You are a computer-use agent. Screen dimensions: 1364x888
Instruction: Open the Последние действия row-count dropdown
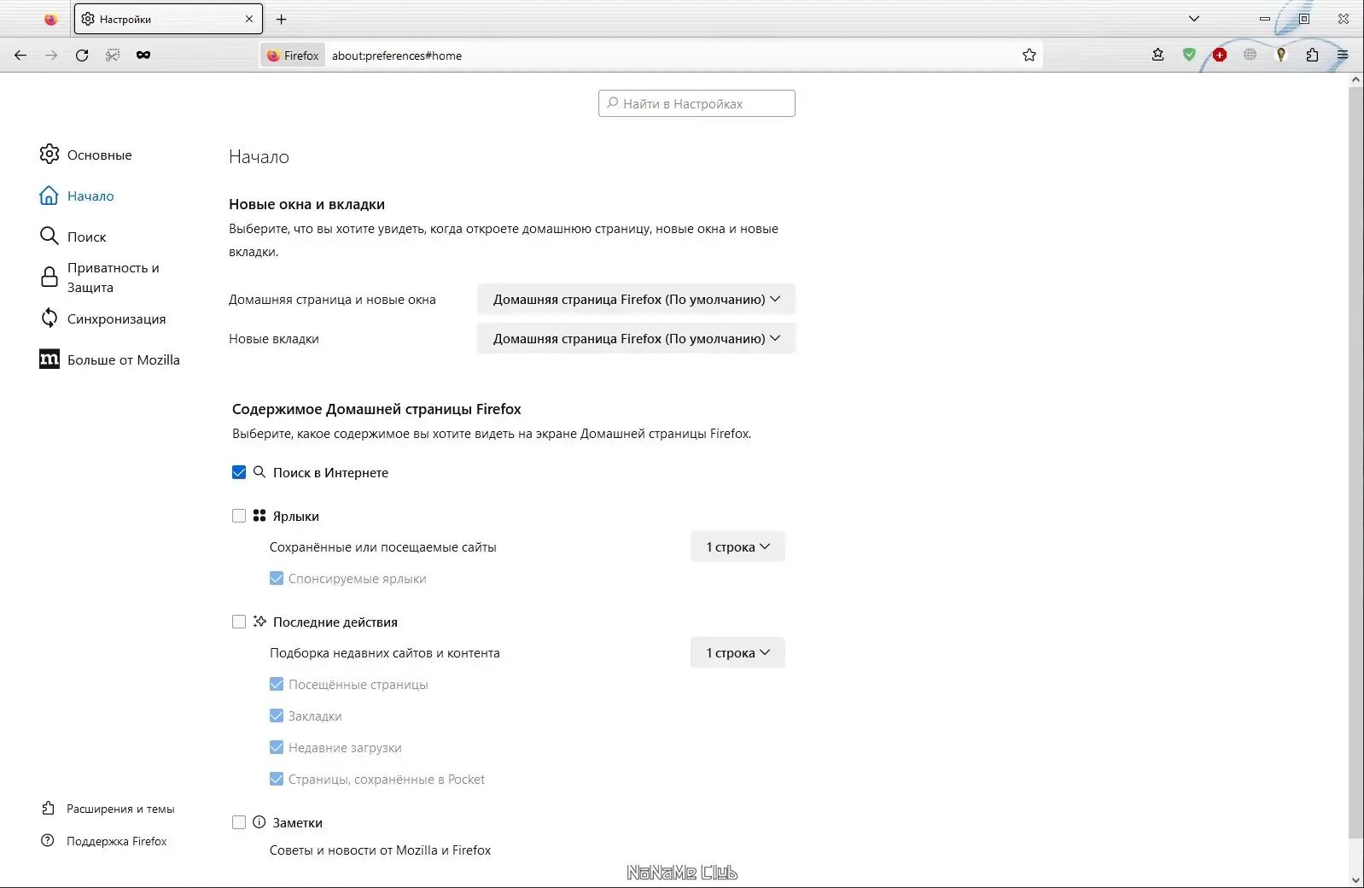(737, 652)
